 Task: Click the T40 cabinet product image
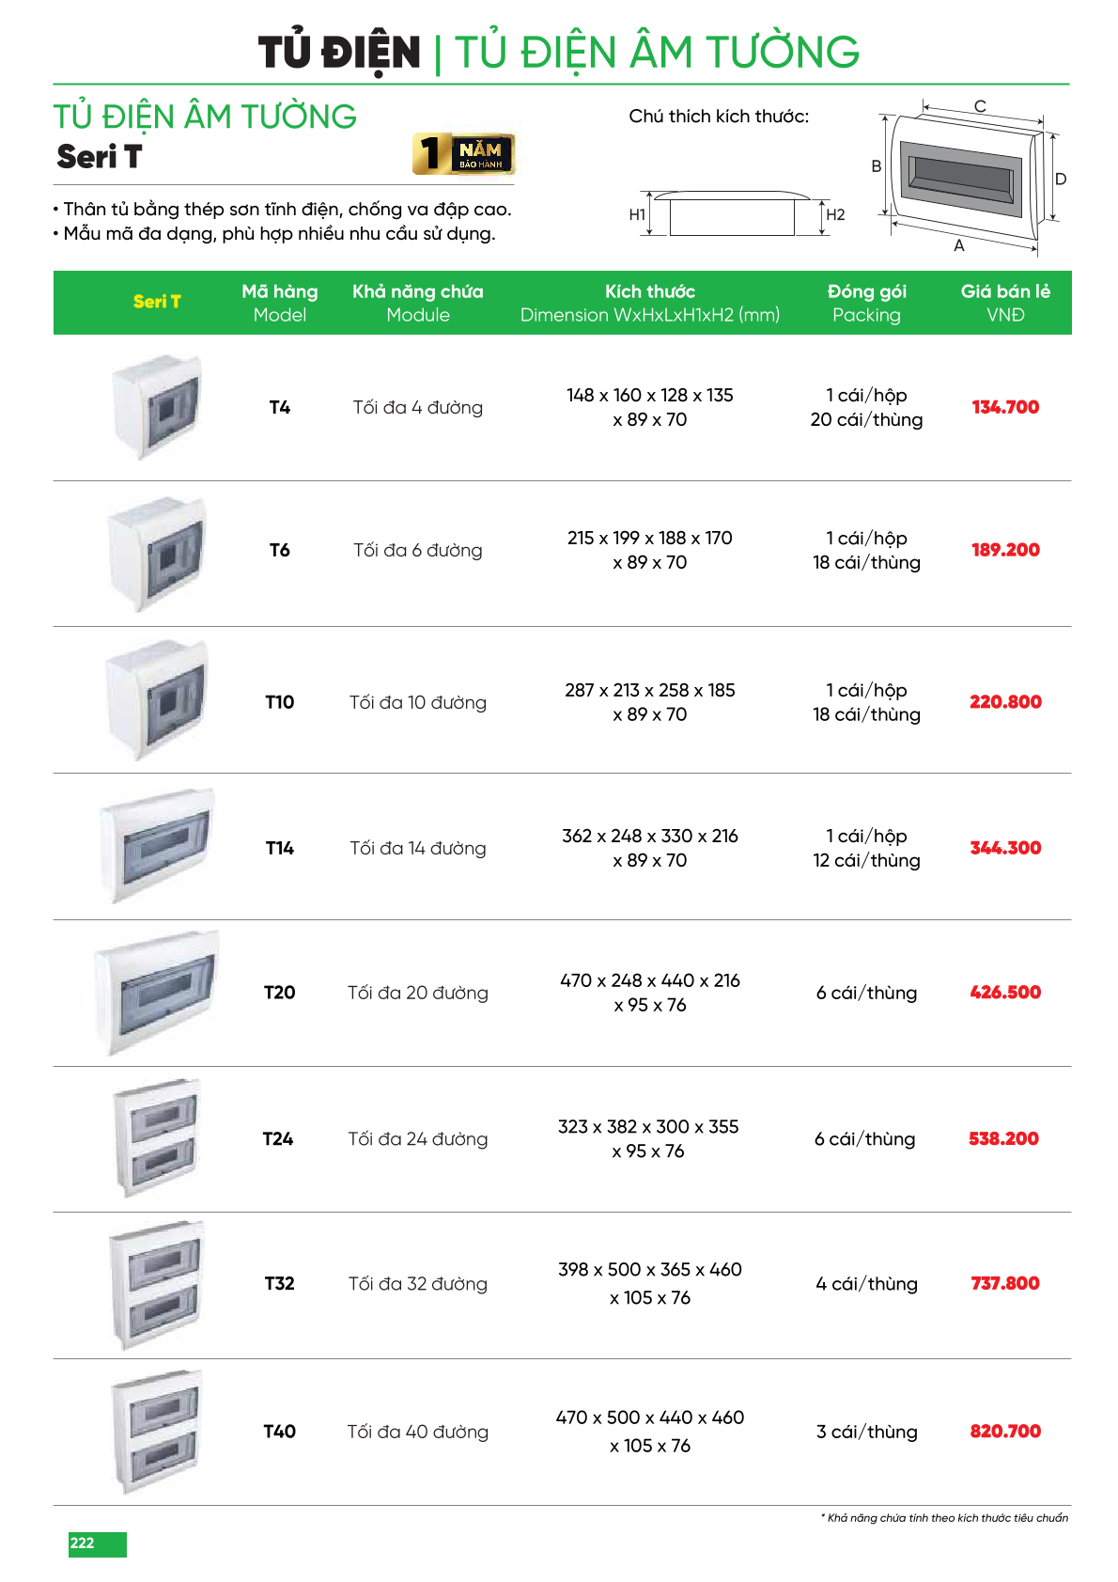(157, 1431)
